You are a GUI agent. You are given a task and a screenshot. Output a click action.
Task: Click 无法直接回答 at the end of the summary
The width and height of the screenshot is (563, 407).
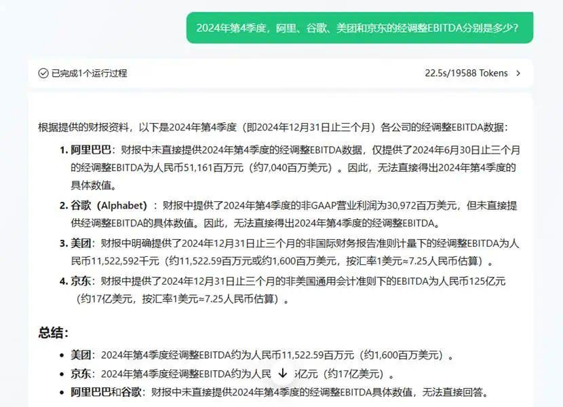pos(452,392)
